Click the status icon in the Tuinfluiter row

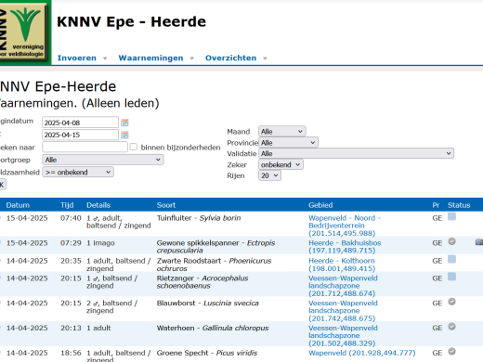[x=451, y=217]
